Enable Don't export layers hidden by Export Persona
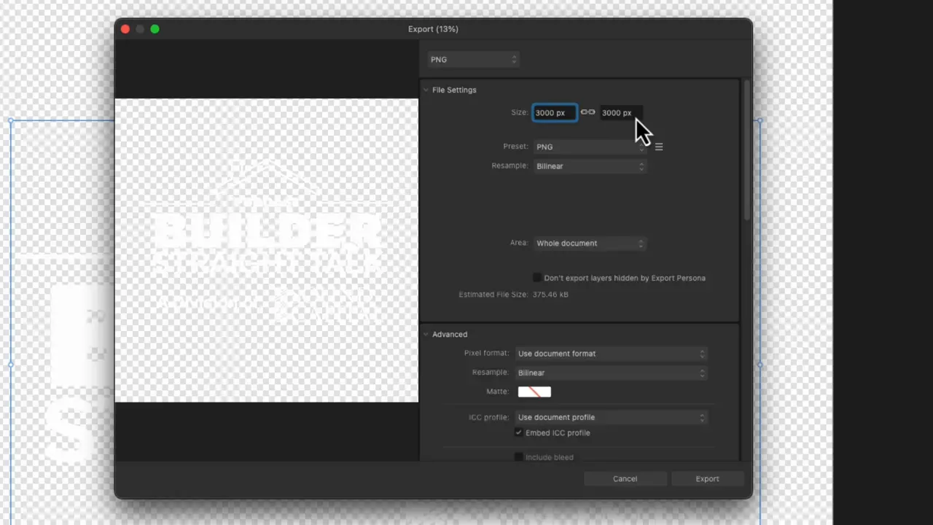The image size is (933, 525). click(536, 278)
